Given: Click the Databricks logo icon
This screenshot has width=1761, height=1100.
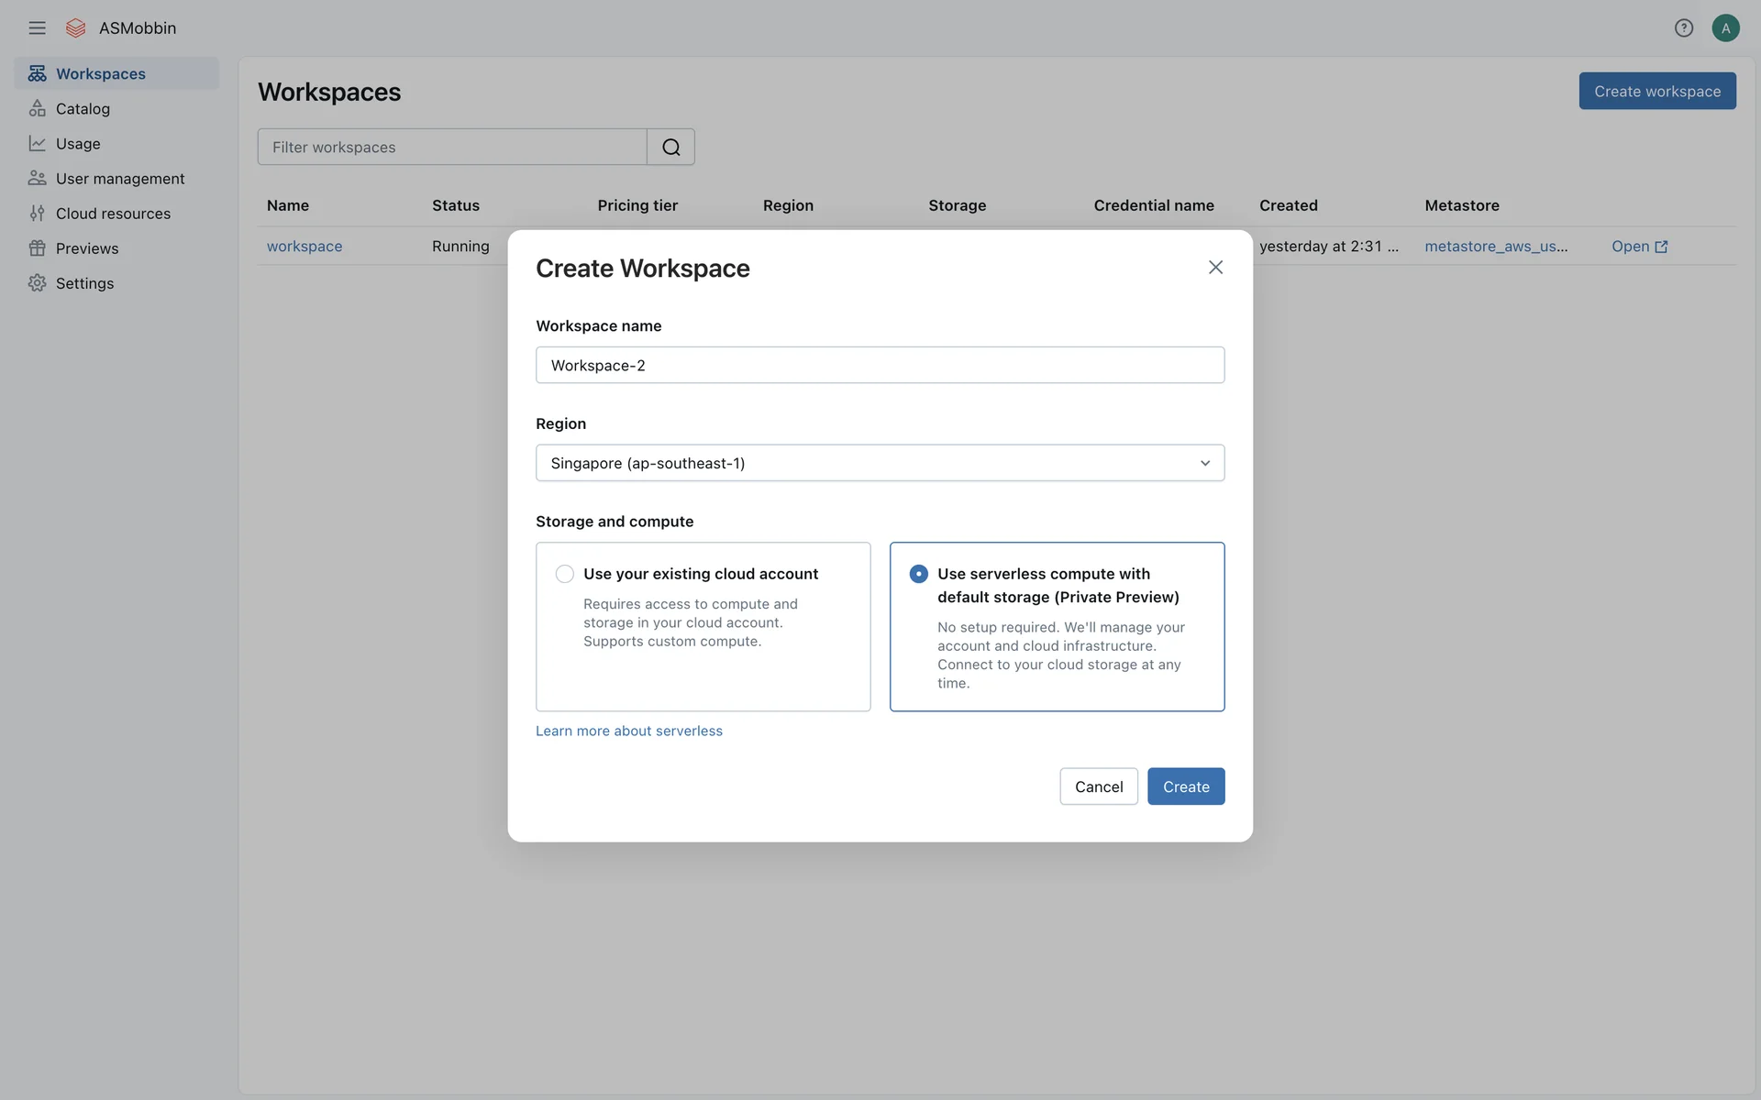Looking at the screenshot, I should point(76,27).
